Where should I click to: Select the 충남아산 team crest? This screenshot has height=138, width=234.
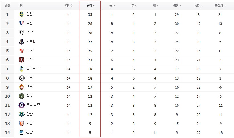(x=21, y=69)
